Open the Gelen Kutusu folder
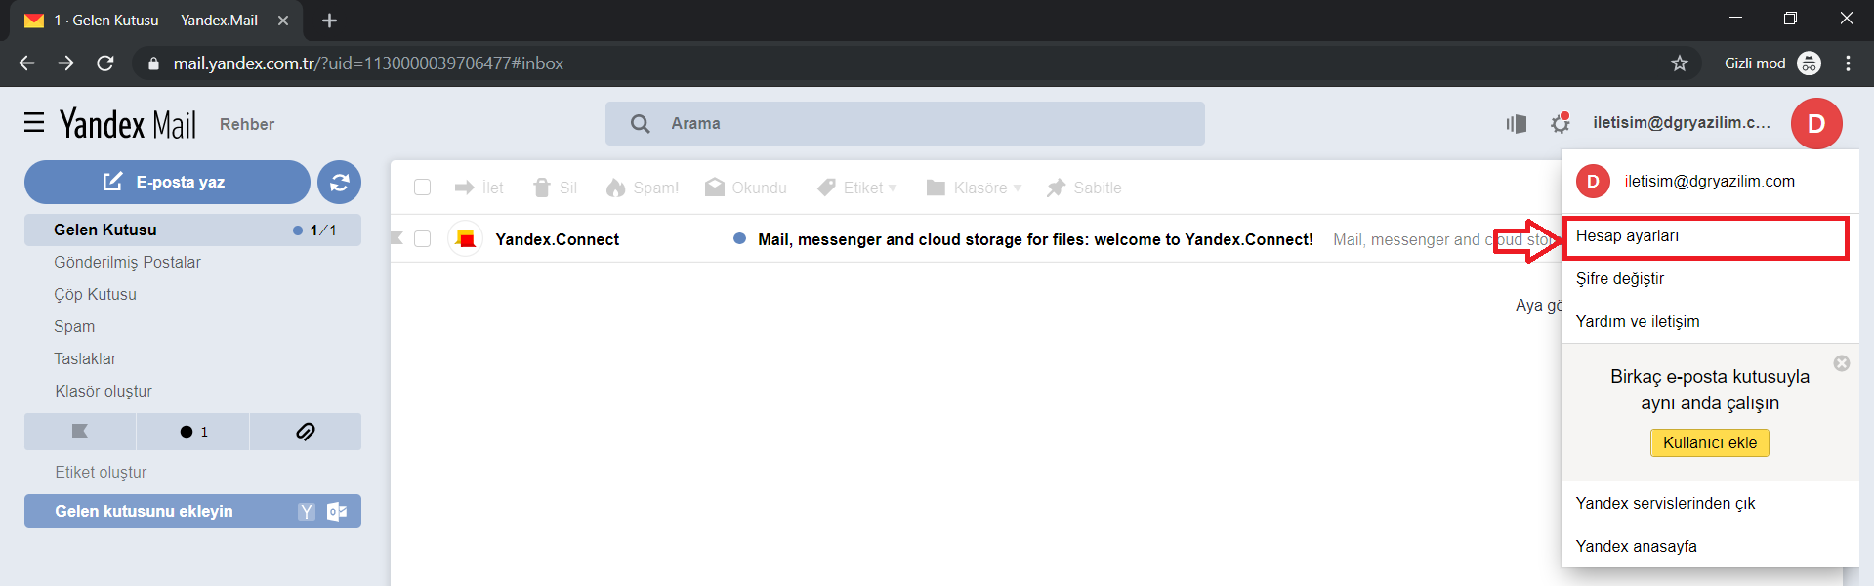Viewport: 1874px width, 586px height. pyautogui.click(x=192, y=230)
